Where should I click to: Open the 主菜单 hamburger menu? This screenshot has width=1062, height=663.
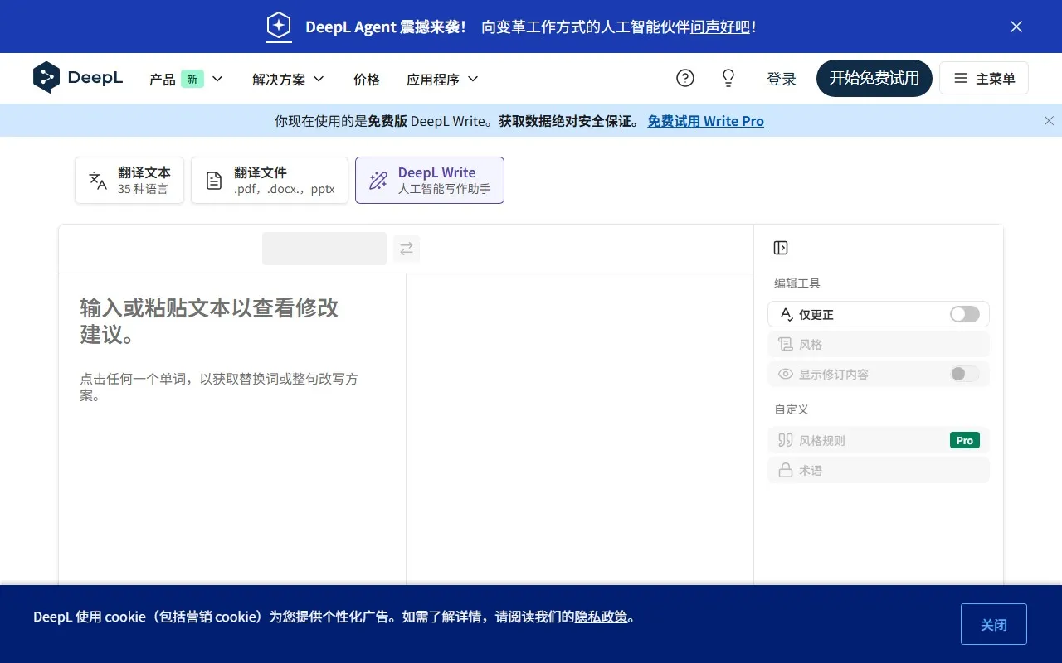click(x=983, y=78)
